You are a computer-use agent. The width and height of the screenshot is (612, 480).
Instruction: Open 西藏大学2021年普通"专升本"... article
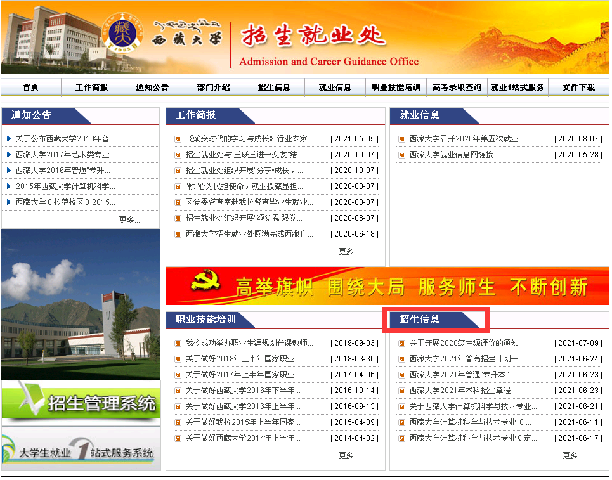(x=462, y=375)
